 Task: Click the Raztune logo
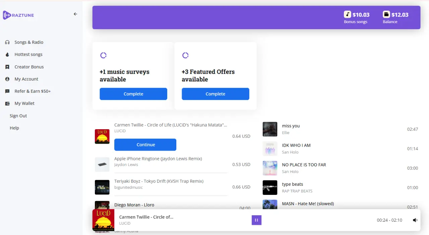pos(18,15)
